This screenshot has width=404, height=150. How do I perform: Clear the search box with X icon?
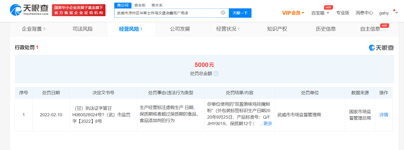pos(223,13)
